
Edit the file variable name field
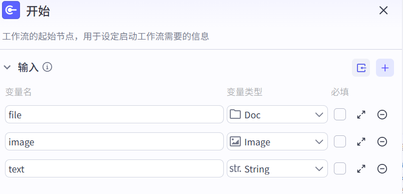pos(114,114)
